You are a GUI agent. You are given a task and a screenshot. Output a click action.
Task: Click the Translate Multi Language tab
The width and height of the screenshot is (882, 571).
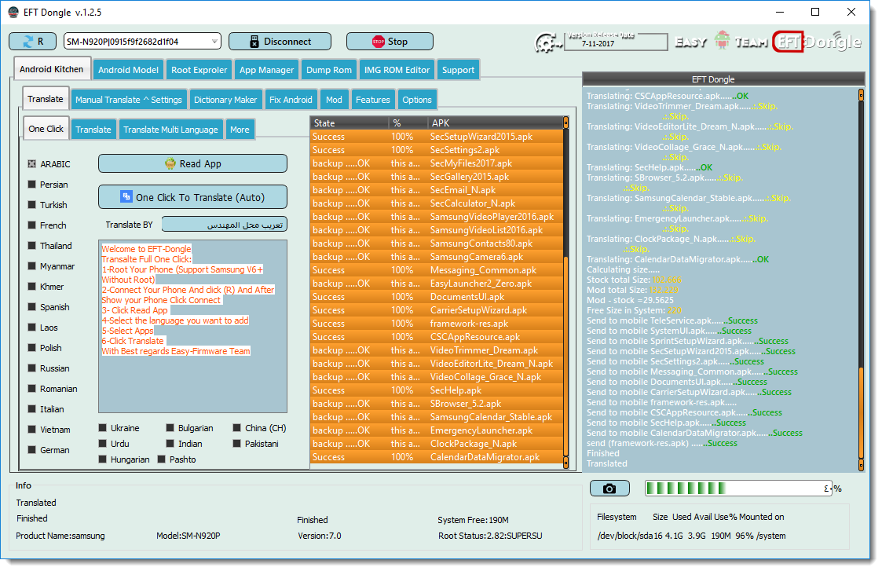(170, 130)
